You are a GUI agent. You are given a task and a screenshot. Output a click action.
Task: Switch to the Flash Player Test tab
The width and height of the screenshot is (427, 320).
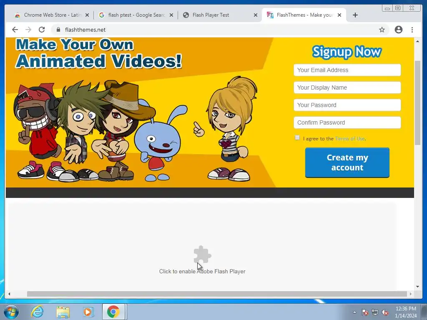pos(219,15)
